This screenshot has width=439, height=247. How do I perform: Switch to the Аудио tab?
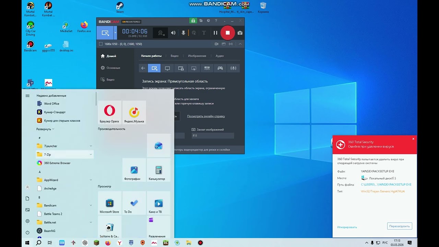tap(219, 56)
